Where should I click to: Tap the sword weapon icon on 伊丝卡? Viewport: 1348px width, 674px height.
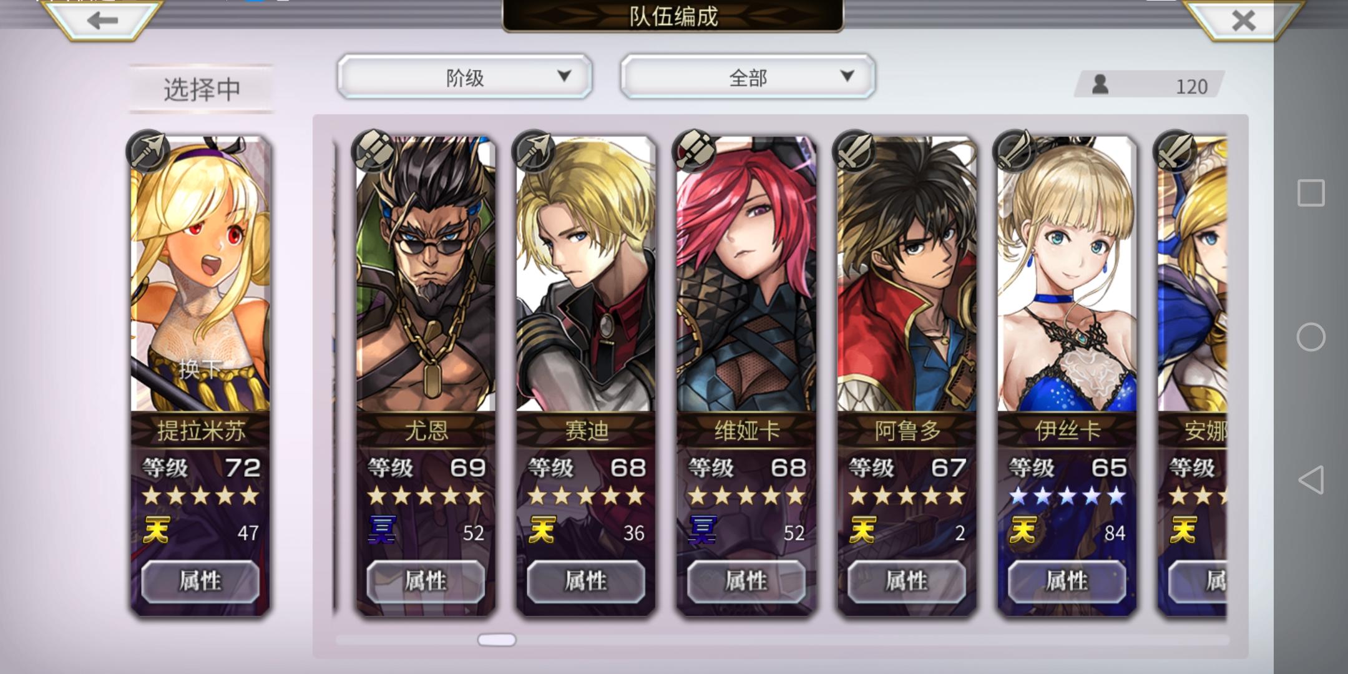coord(1015,150)
